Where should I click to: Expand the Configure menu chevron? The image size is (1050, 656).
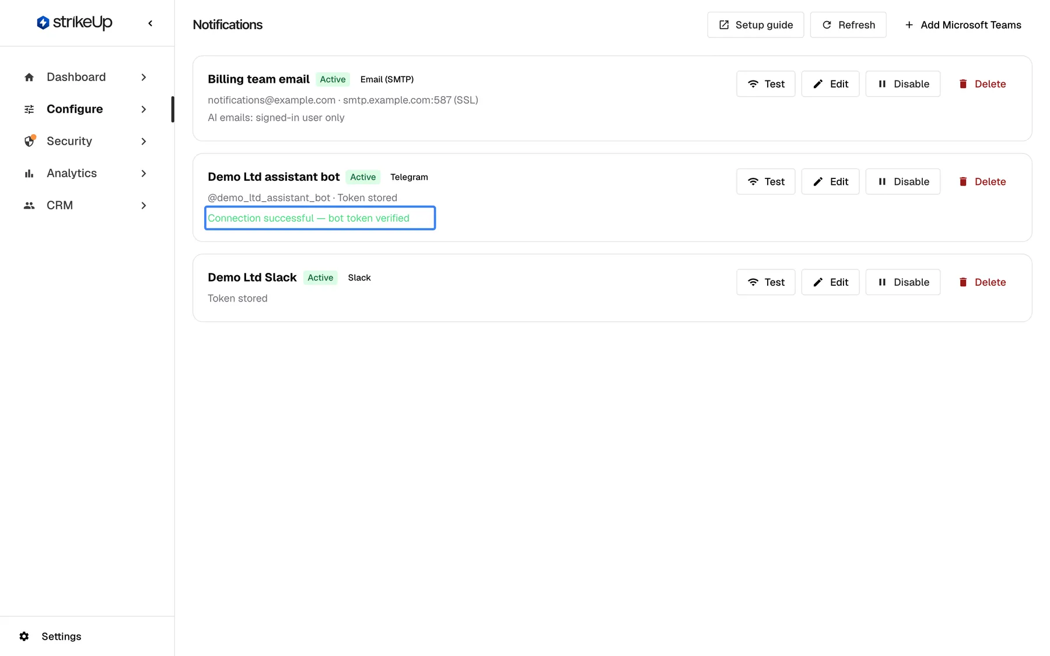(x=143, y=109)
